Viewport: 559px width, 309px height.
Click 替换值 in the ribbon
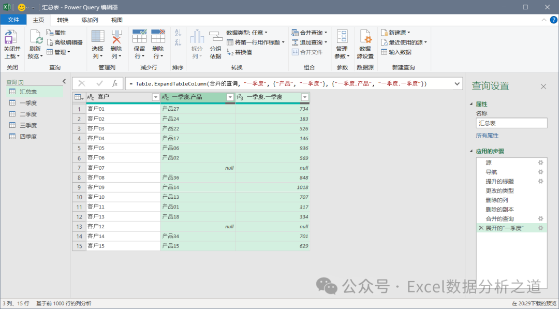[239, 52]
